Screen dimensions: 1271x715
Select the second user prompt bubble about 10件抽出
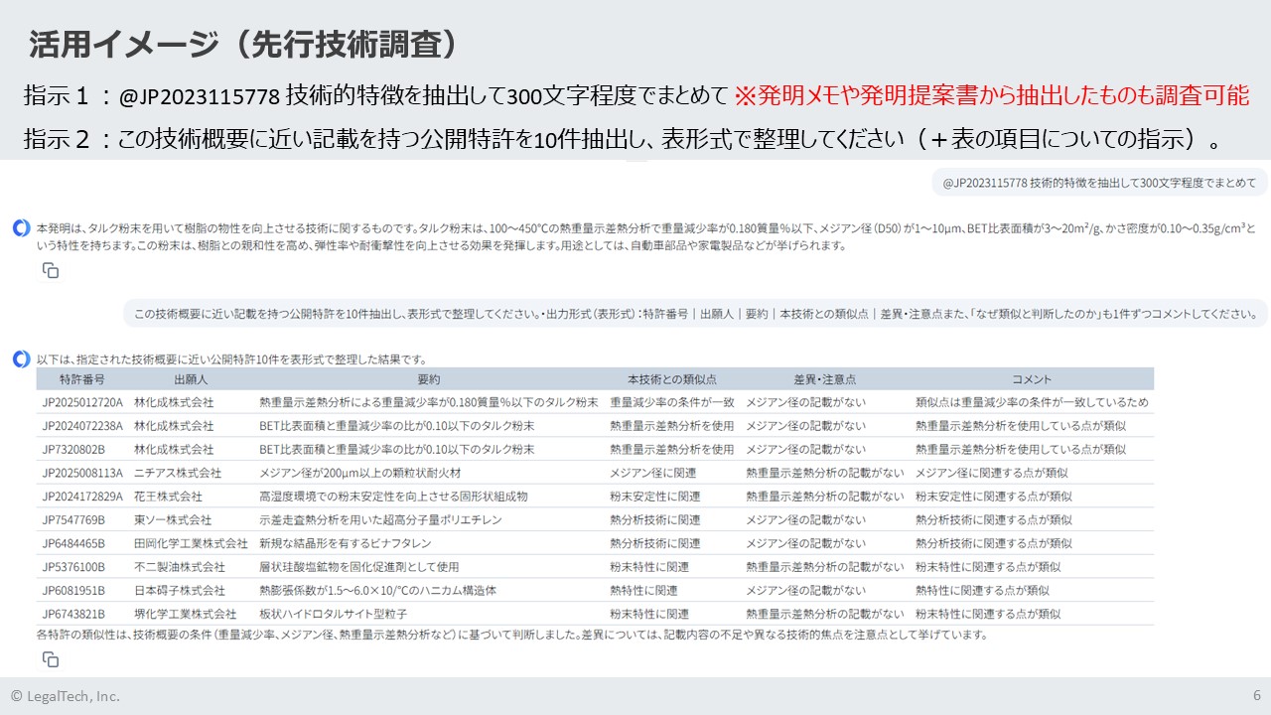pyautogui.click(x=695, y=313)
